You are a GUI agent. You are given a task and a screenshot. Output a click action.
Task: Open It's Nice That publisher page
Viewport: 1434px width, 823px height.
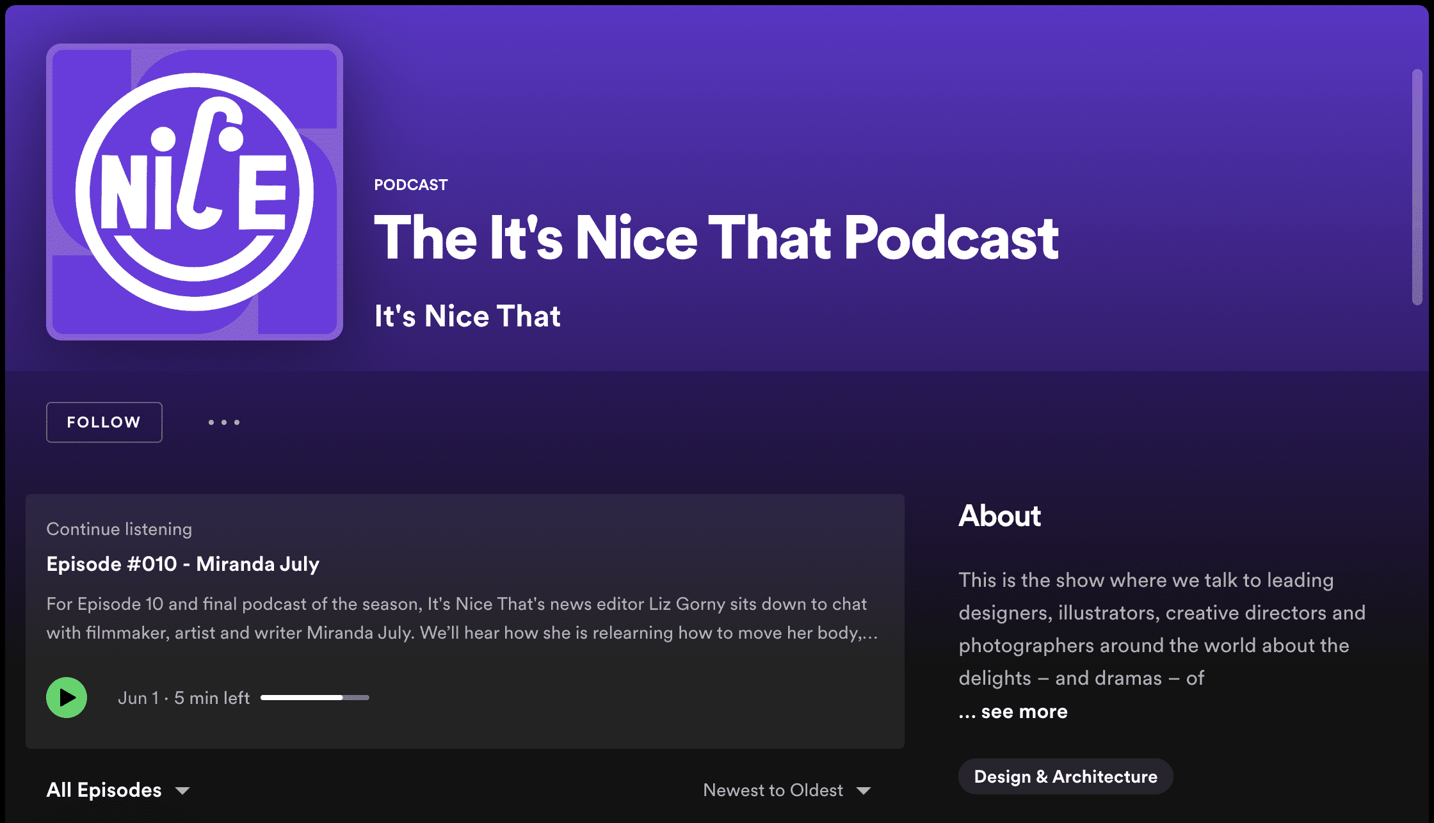pos(467,316)
